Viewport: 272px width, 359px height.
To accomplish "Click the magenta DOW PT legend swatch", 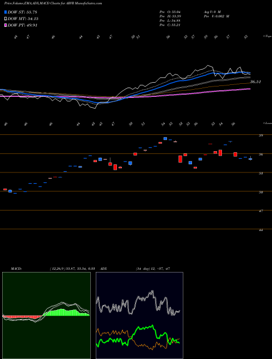I will pos(6,25).
